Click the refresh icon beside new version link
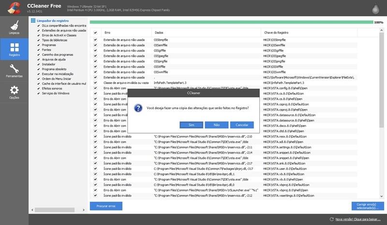The width and height of the screenshot is (387, 225). tap(331, 219)
